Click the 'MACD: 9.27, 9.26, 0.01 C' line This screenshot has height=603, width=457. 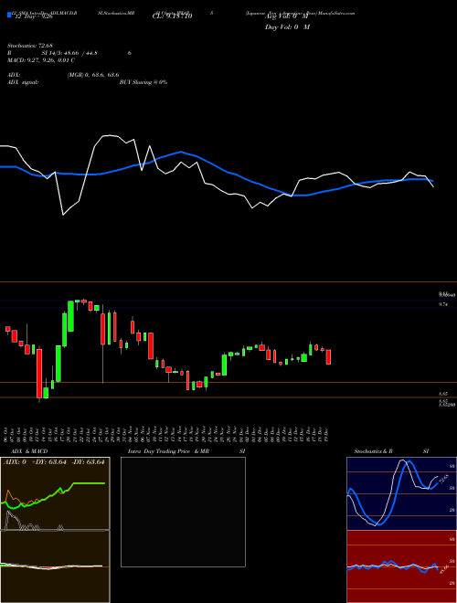pos(41,60)
